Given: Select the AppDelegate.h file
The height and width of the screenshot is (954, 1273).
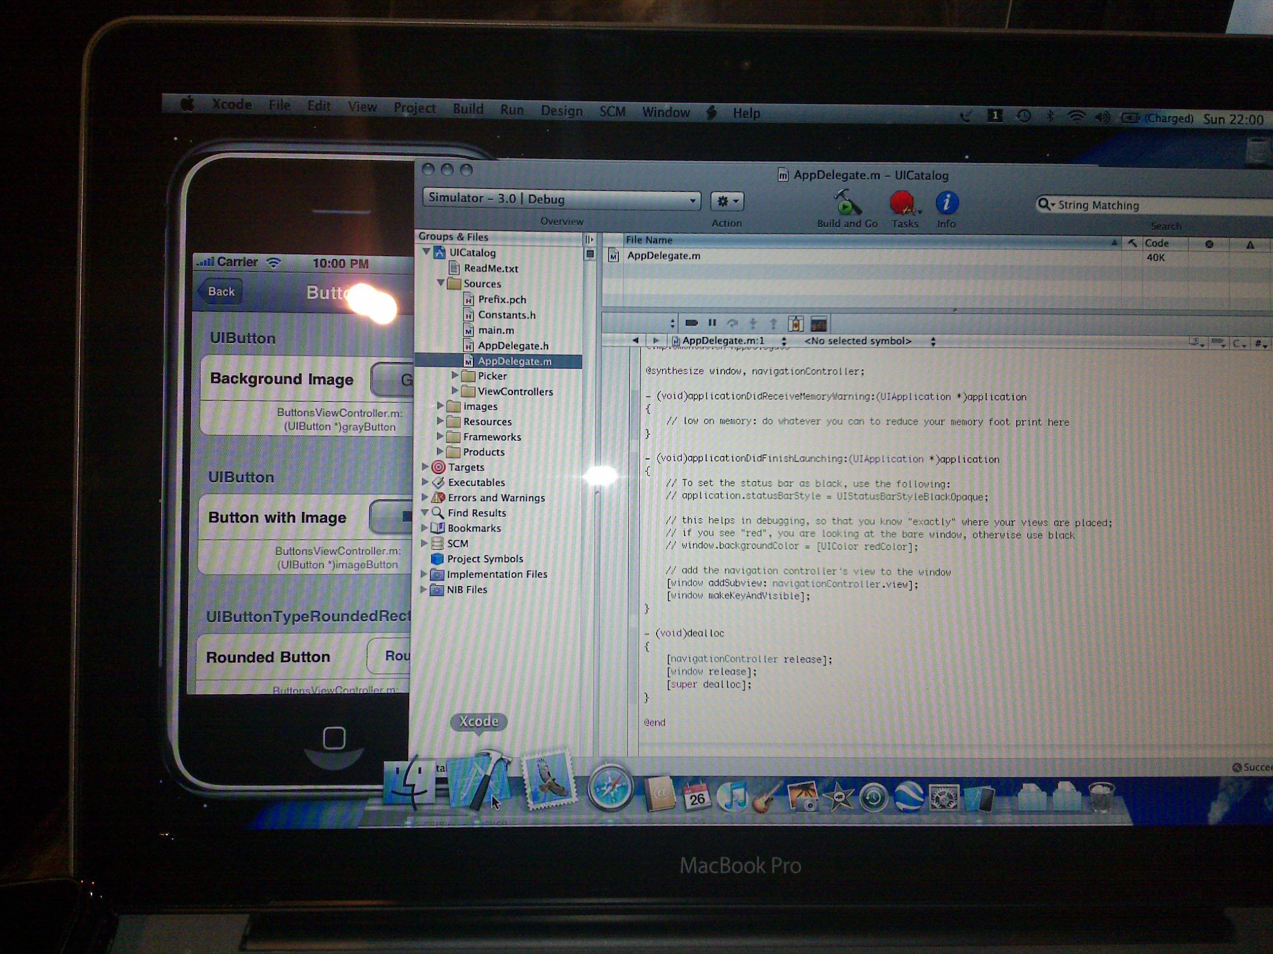Looking at the screenshot, I should click(513, 345).
